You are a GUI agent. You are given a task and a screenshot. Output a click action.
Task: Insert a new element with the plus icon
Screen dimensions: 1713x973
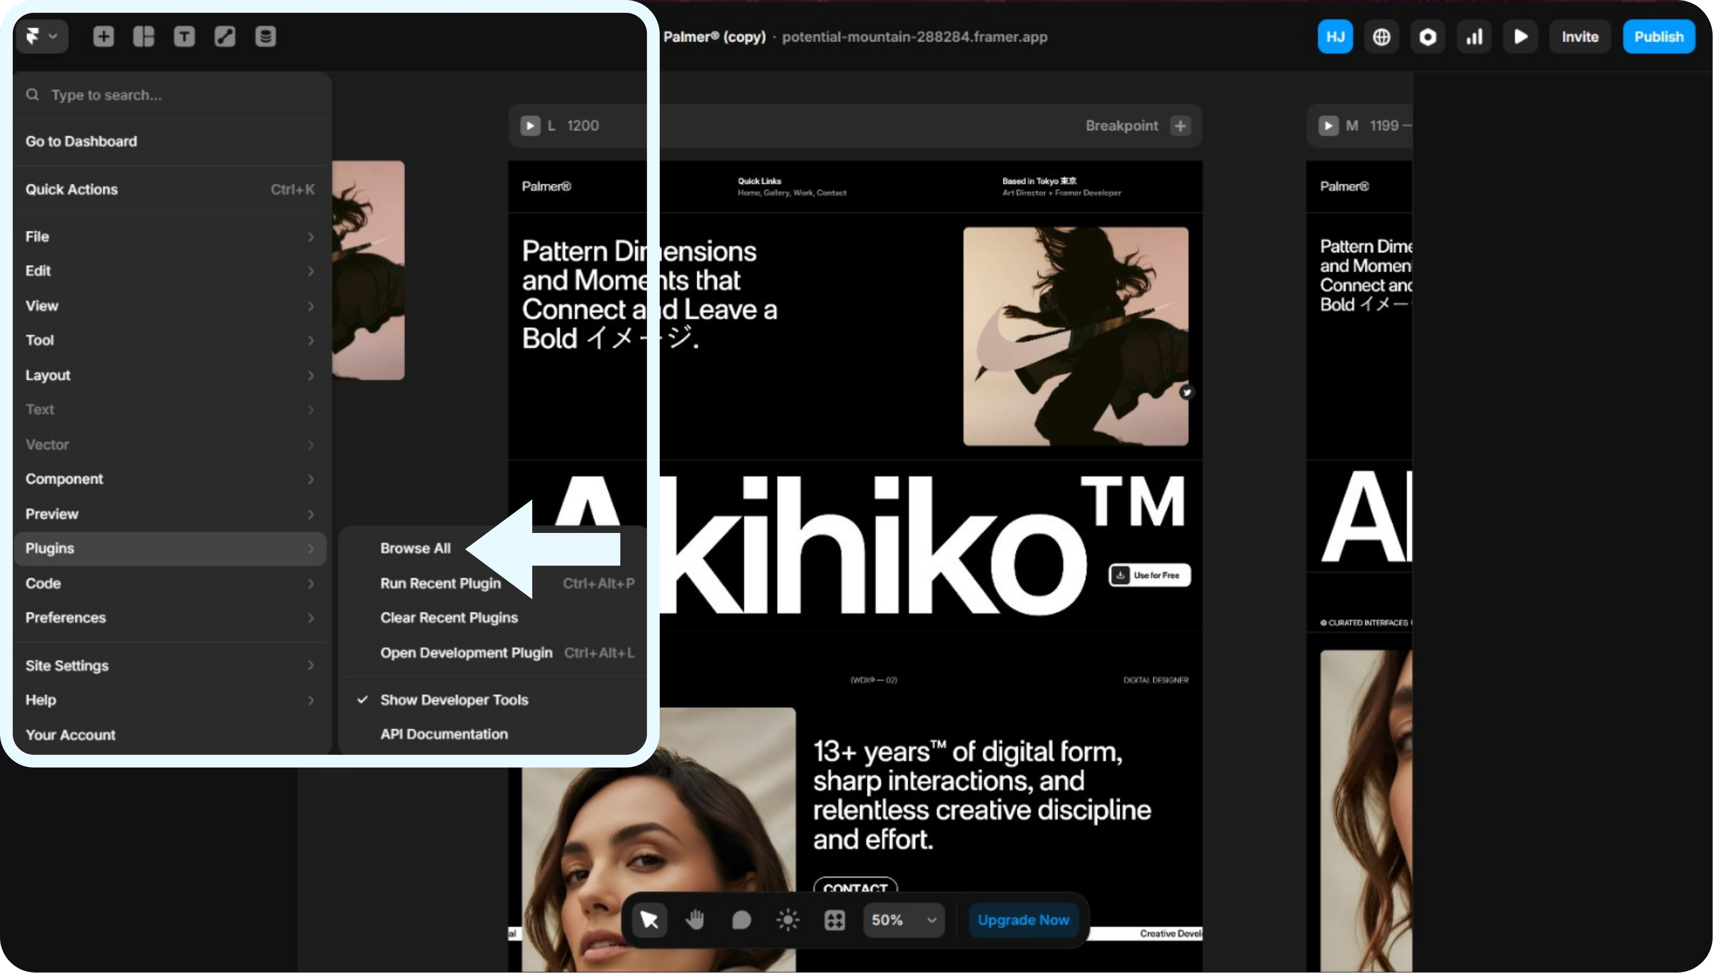click(103, 37)
